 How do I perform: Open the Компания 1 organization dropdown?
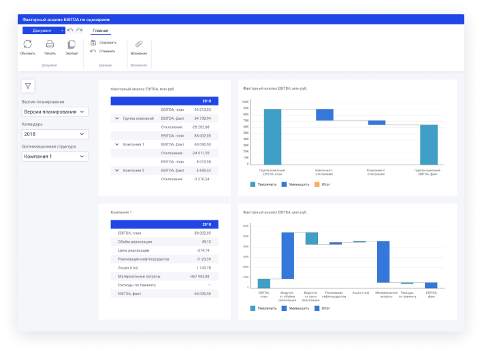point(54,156)
